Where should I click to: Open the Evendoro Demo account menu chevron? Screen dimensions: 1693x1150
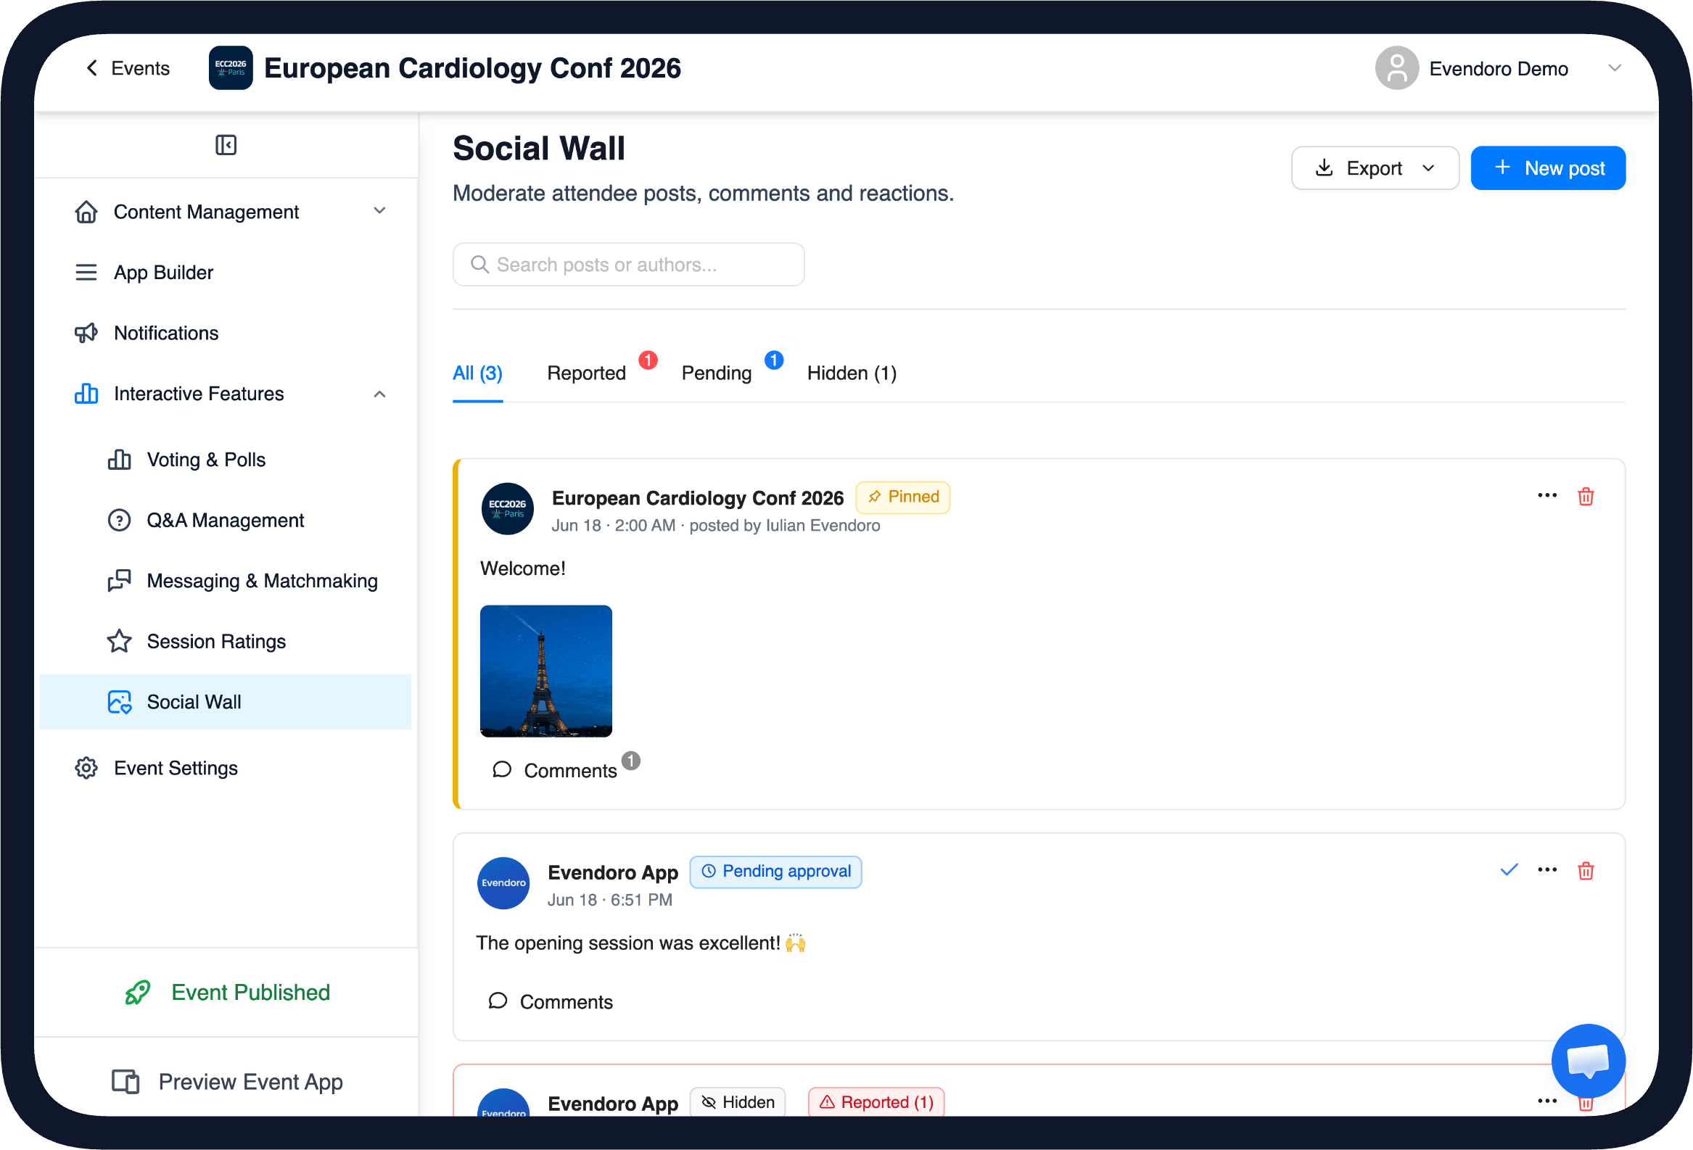pos(1614,68)
